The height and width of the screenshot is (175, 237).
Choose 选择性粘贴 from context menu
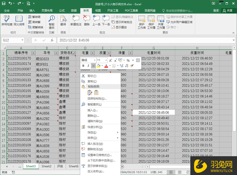click(100, 99)
